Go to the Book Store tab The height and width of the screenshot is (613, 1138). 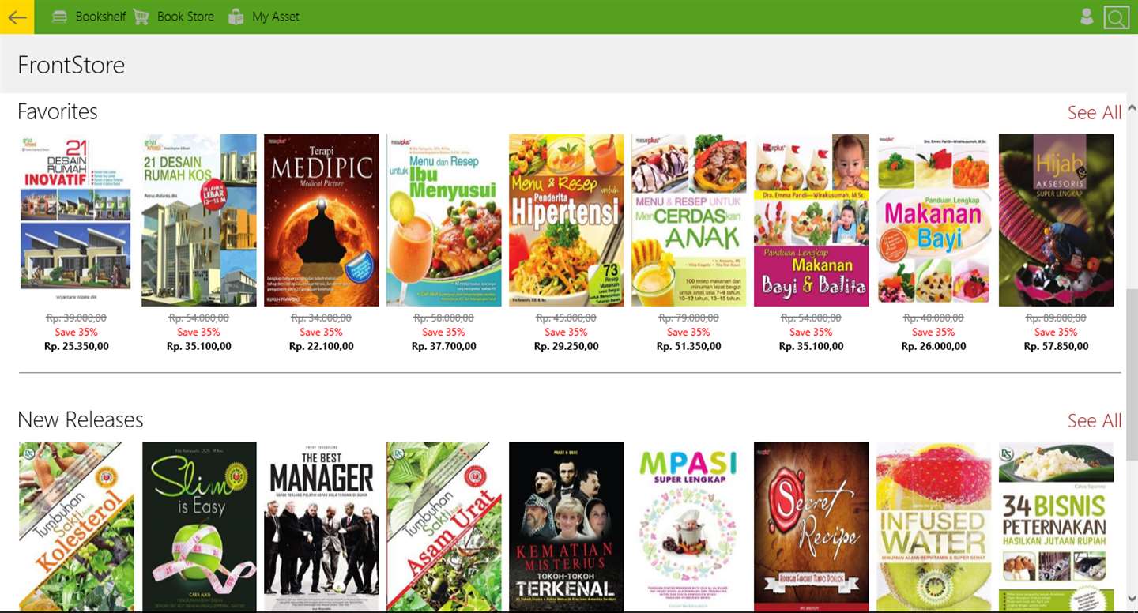point(186,17)
